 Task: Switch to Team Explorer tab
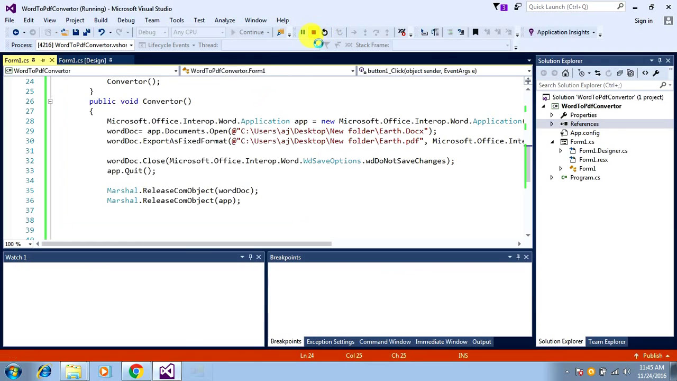(607, 342)
